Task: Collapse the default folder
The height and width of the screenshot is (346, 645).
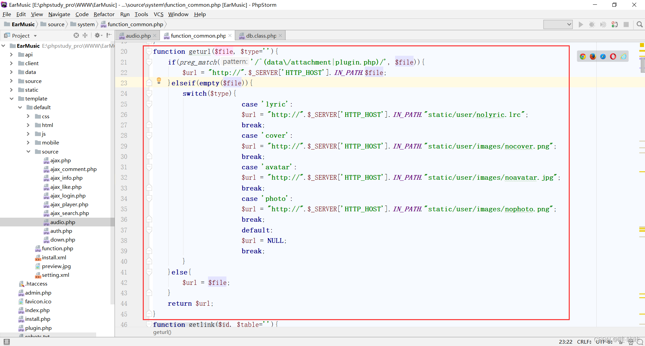Action: (20, 107)
